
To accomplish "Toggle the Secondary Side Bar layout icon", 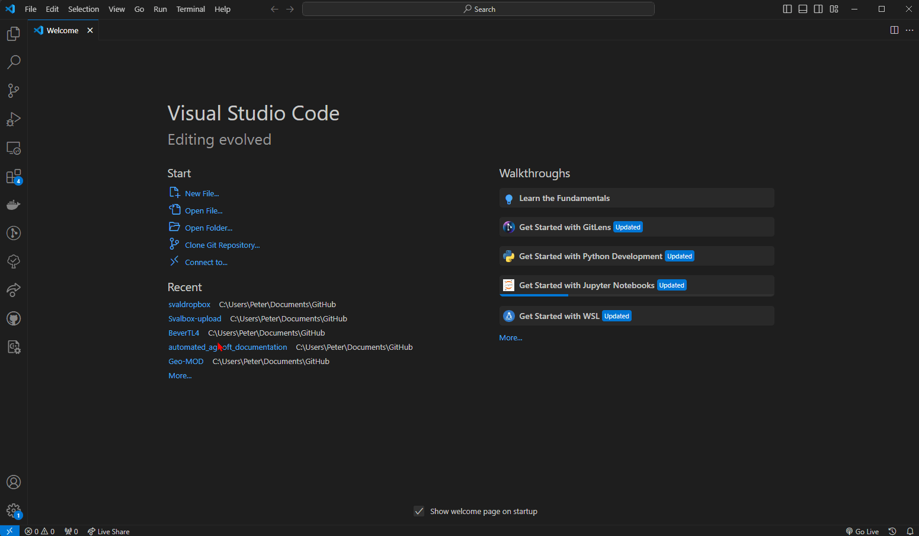I will [818, 9].
